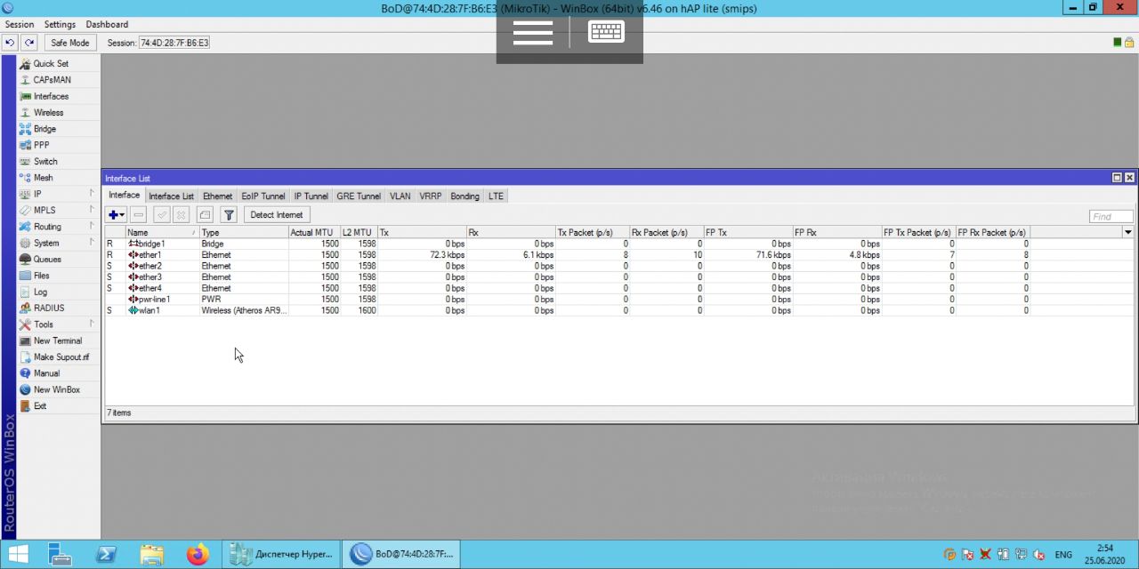Click the Redo arrow in WinBox toolbar
Screen dimensions: 1139x569
(29, 43)
